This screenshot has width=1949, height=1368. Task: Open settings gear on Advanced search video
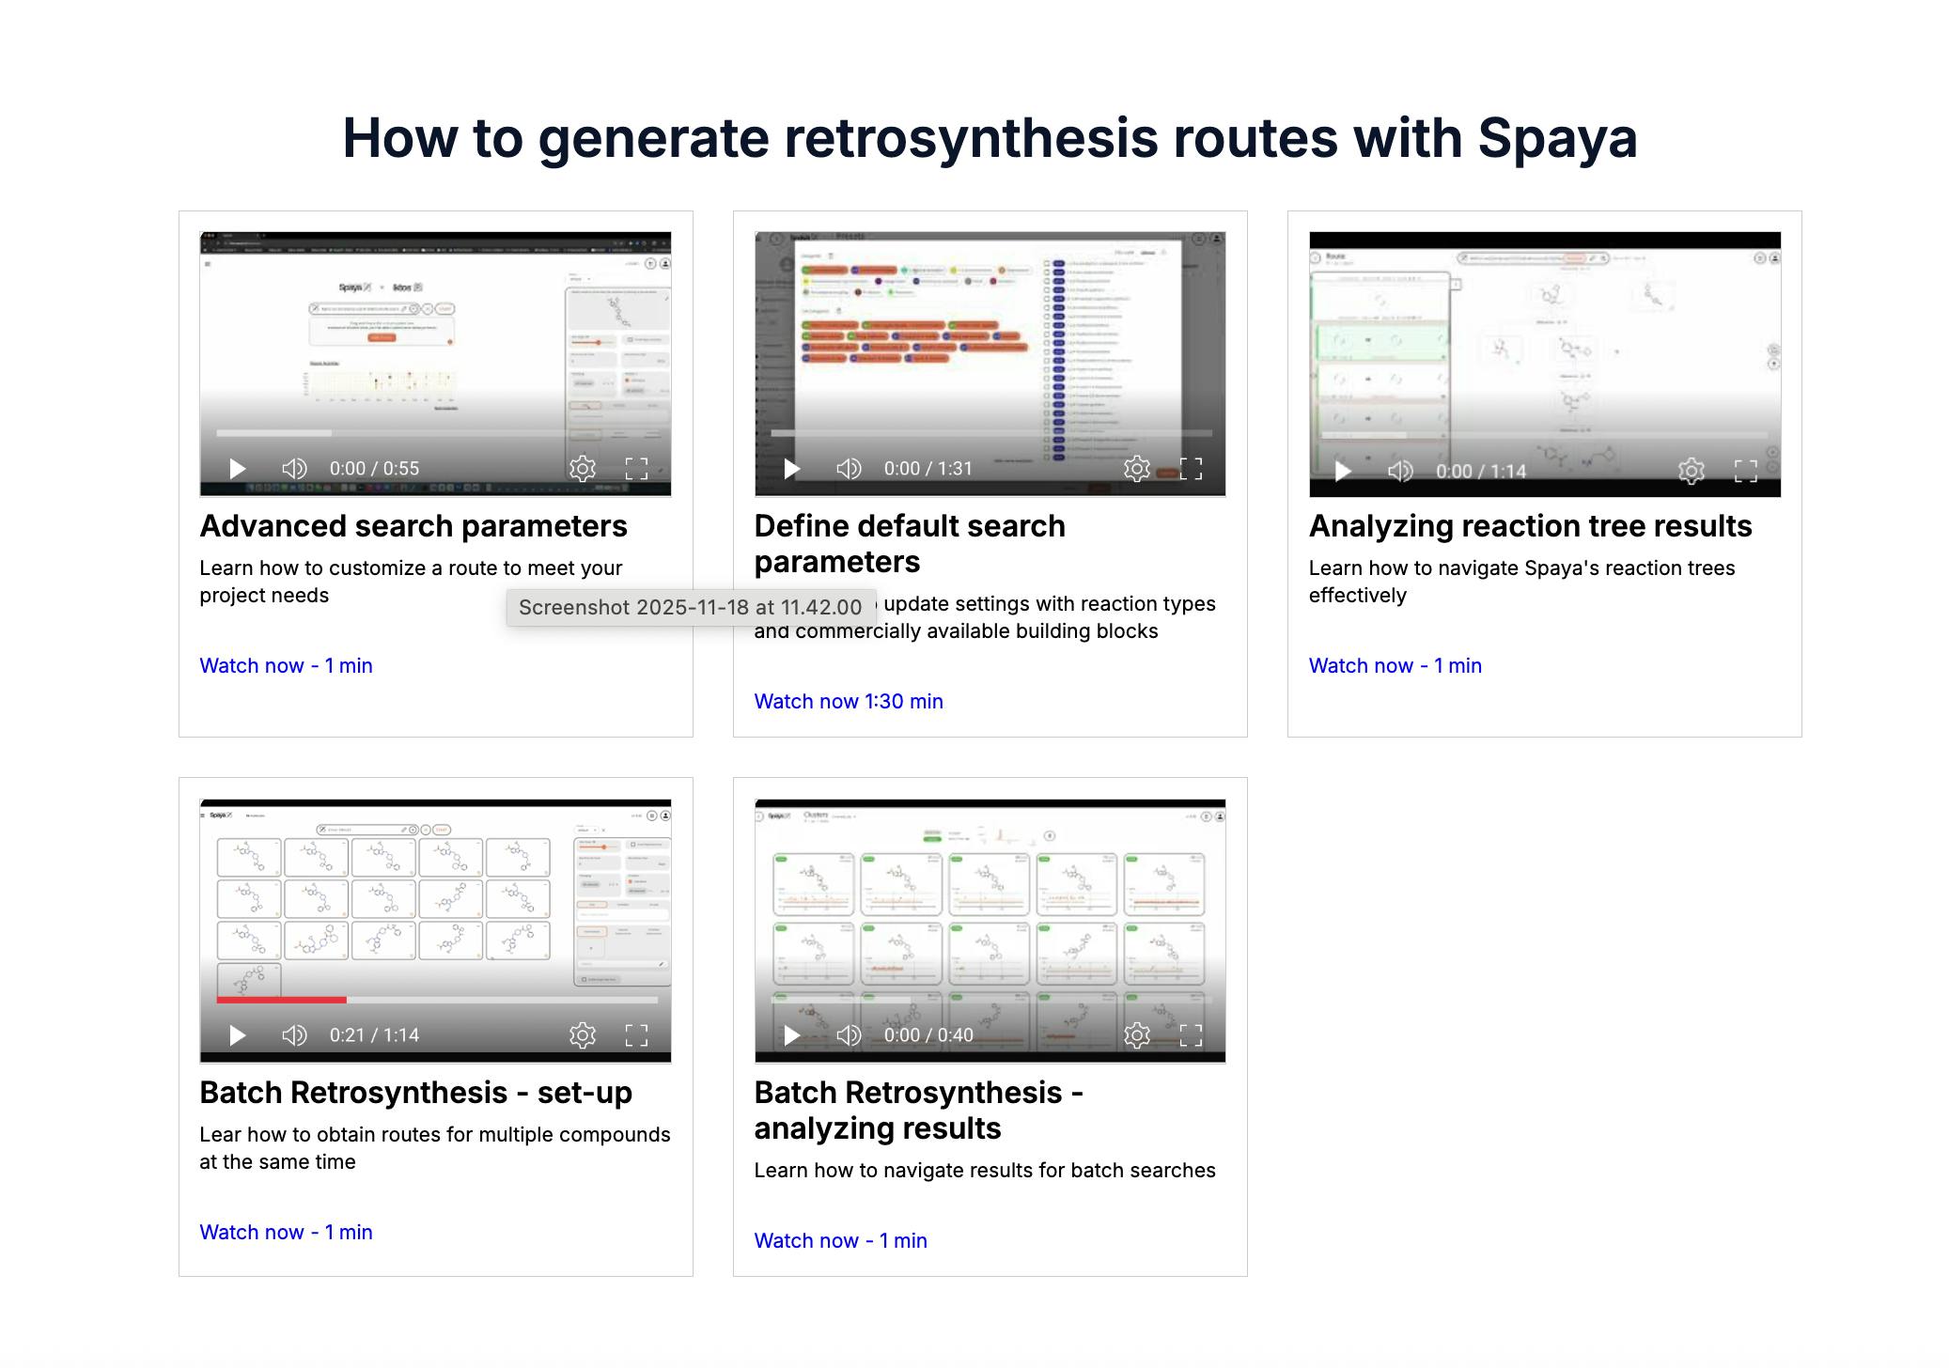(x=583, y=469)
